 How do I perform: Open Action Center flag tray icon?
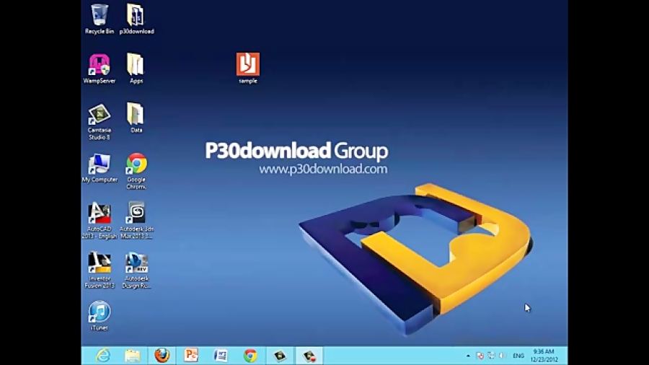(x=480, y=356)
